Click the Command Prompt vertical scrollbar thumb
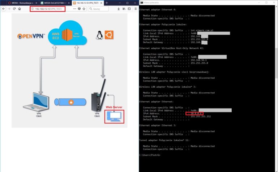The width and height of the screenshot is (278, 172). click(x=277, y=63)
